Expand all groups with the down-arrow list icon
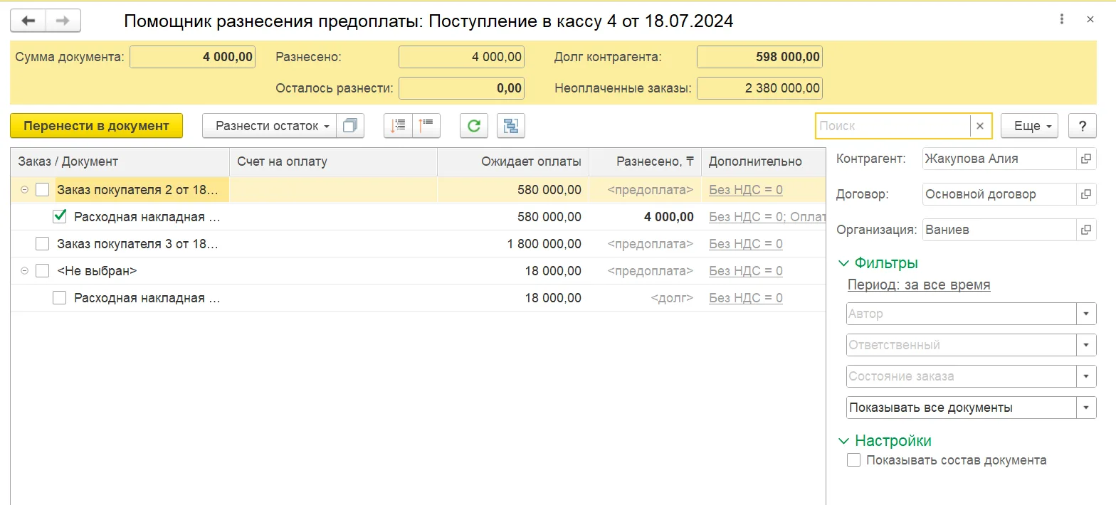 click(x=399, y=126)
